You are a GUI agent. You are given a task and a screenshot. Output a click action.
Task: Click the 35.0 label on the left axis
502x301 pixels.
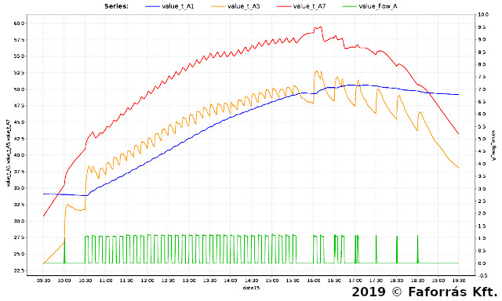point(19,188)
